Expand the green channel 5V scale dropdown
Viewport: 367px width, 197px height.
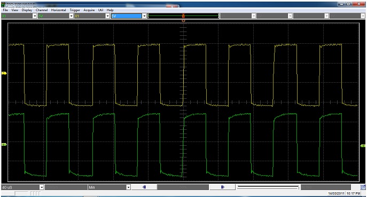click(x=71, y=16)
